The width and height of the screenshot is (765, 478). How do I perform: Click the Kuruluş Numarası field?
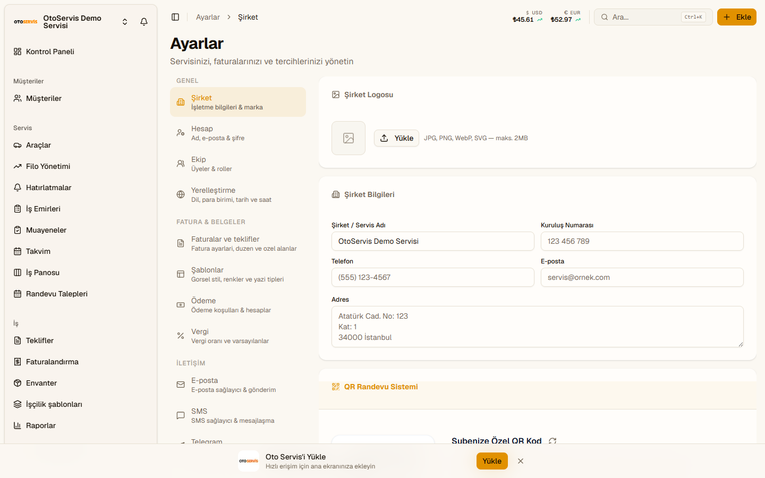click(x=642, y=241)
